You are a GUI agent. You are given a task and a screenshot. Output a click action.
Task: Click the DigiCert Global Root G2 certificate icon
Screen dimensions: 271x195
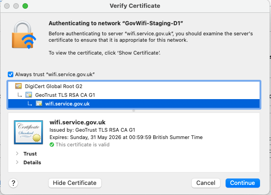(18, 86)
